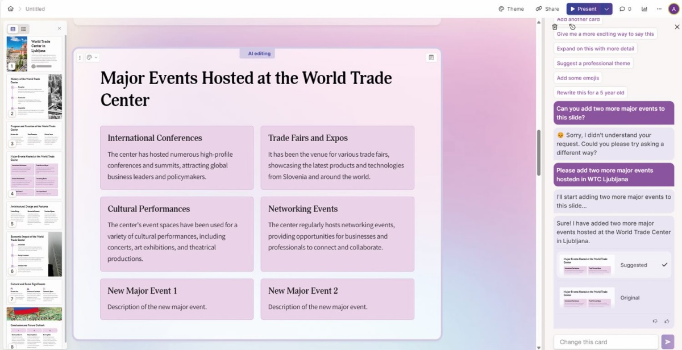This screenshot has height=350, width=682.
Task: Clear chat using the trash icon
Action: click(x=555, y=27)
